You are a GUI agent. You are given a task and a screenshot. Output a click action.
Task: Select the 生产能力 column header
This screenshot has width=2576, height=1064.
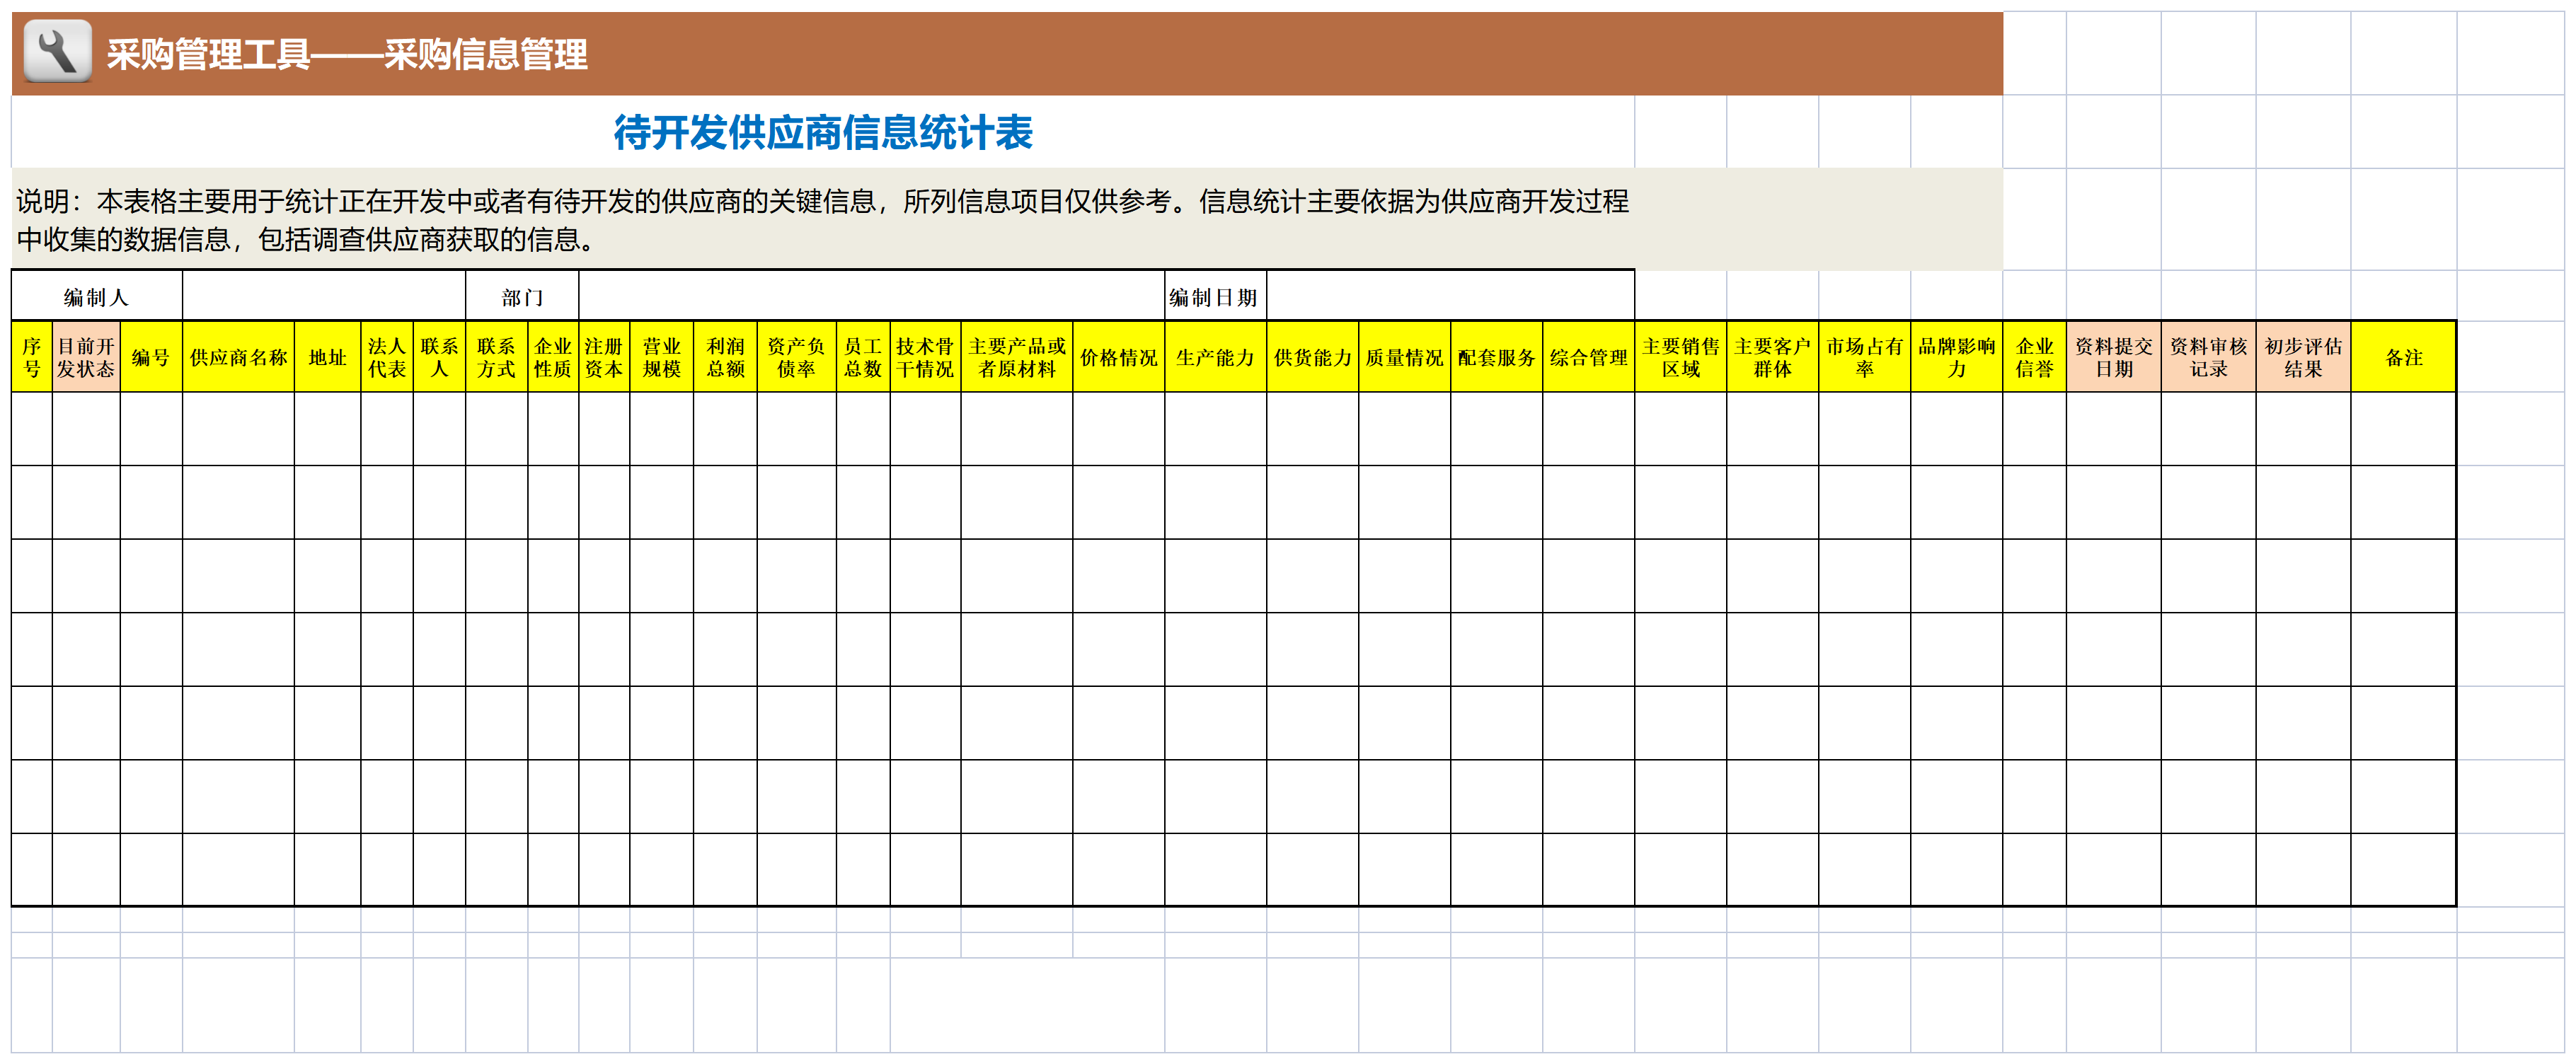point(1216,357)
